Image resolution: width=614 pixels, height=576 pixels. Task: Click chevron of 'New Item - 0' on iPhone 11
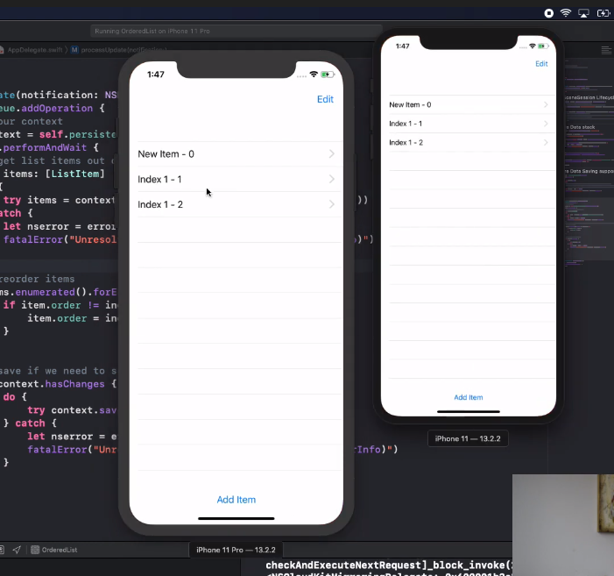(546, 104)
